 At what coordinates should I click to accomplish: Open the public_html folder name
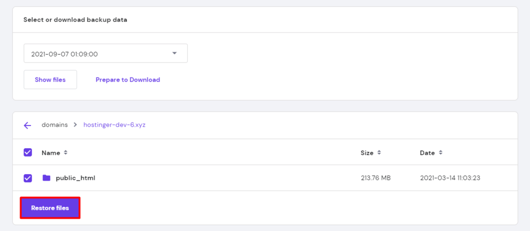[76, 178]
